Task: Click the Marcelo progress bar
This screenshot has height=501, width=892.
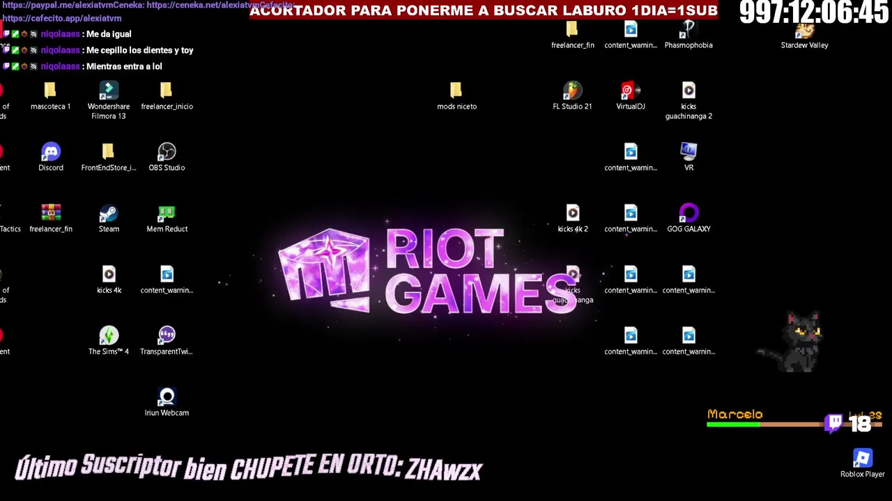Action: point(794,423)
